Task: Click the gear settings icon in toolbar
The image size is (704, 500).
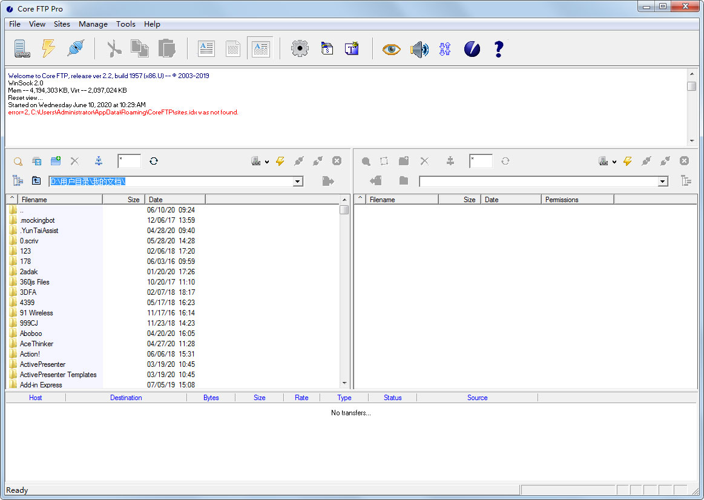Action: click(x=300, y=48)
